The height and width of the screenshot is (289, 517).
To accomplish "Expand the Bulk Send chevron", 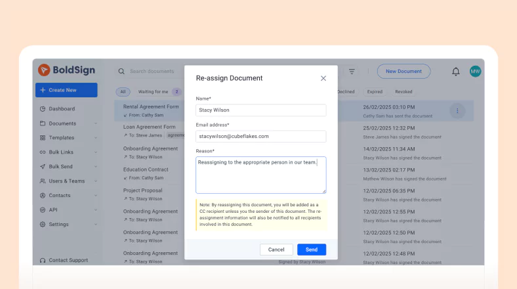I will (96, 167).
